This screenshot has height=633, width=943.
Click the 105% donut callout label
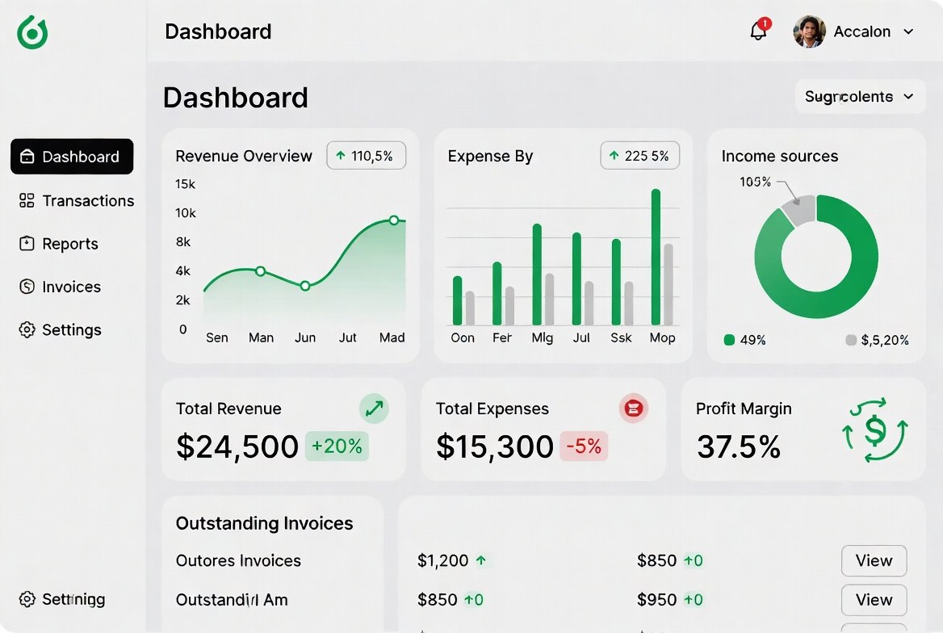click(x=755, y=182)
